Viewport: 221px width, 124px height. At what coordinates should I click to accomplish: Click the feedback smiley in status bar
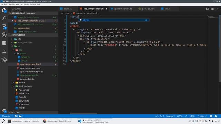[211, 116]
